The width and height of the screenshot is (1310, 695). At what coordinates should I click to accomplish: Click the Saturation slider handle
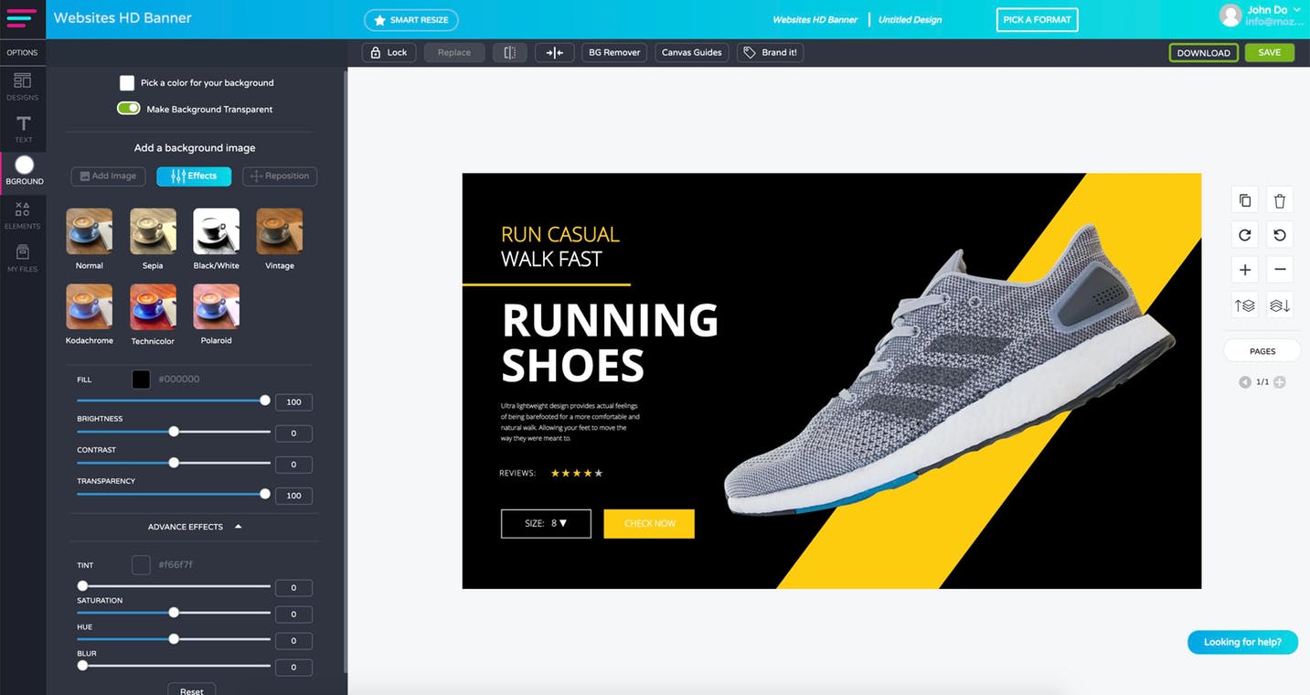pos(174,613)
